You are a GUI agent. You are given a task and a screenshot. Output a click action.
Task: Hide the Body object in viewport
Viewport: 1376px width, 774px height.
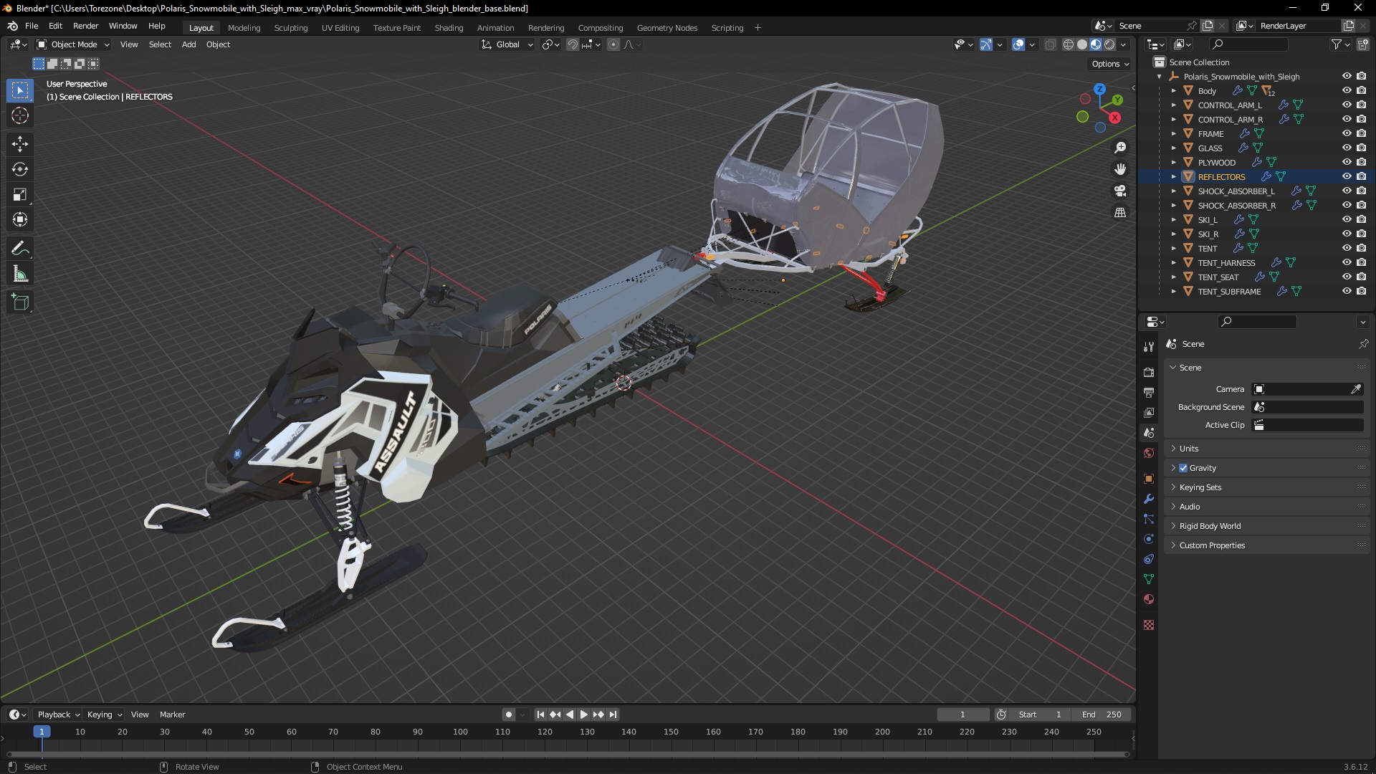click(x=1347, y=91)
